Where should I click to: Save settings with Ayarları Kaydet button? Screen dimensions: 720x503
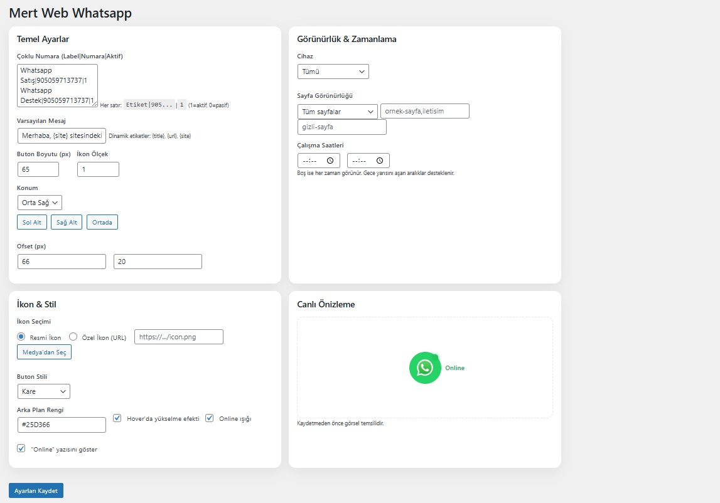(36, 490)
